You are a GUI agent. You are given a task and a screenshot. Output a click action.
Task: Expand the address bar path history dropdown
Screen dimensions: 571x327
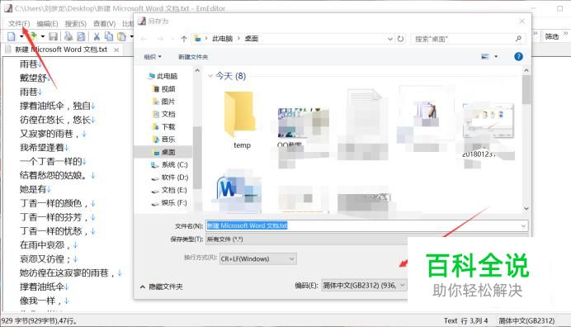pyautogui.click(x=390, y=39)
